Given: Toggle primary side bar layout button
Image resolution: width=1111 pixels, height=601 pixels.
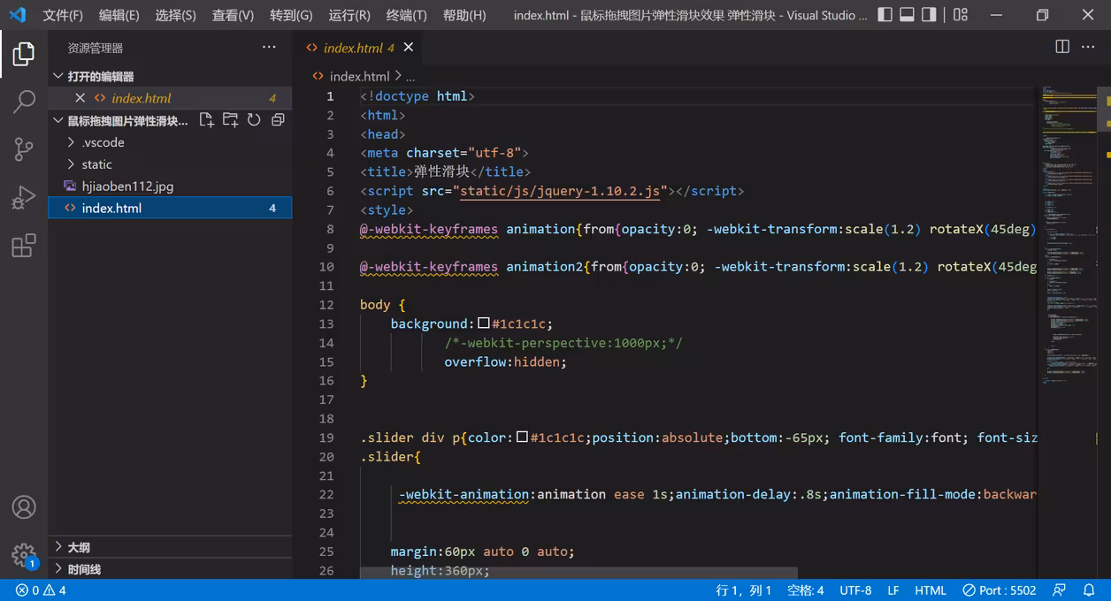Looking at the screenshot, I should pyautogui.click(x=885, y=15).
